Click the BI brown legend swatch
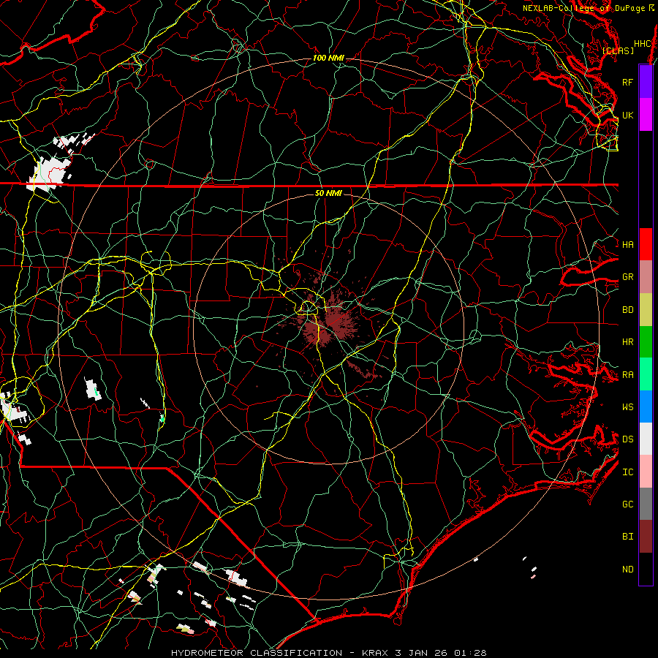The image size is (658, 658). click(646, 537)
